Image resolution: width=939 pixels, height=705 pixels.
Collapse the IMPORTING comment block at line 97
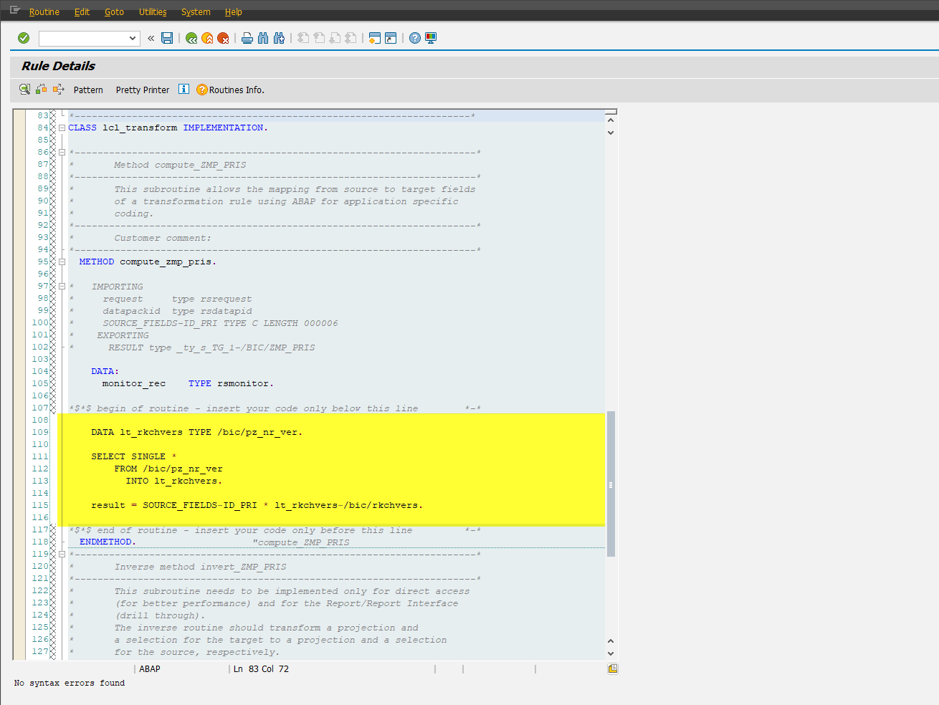[x=62, y=287]
